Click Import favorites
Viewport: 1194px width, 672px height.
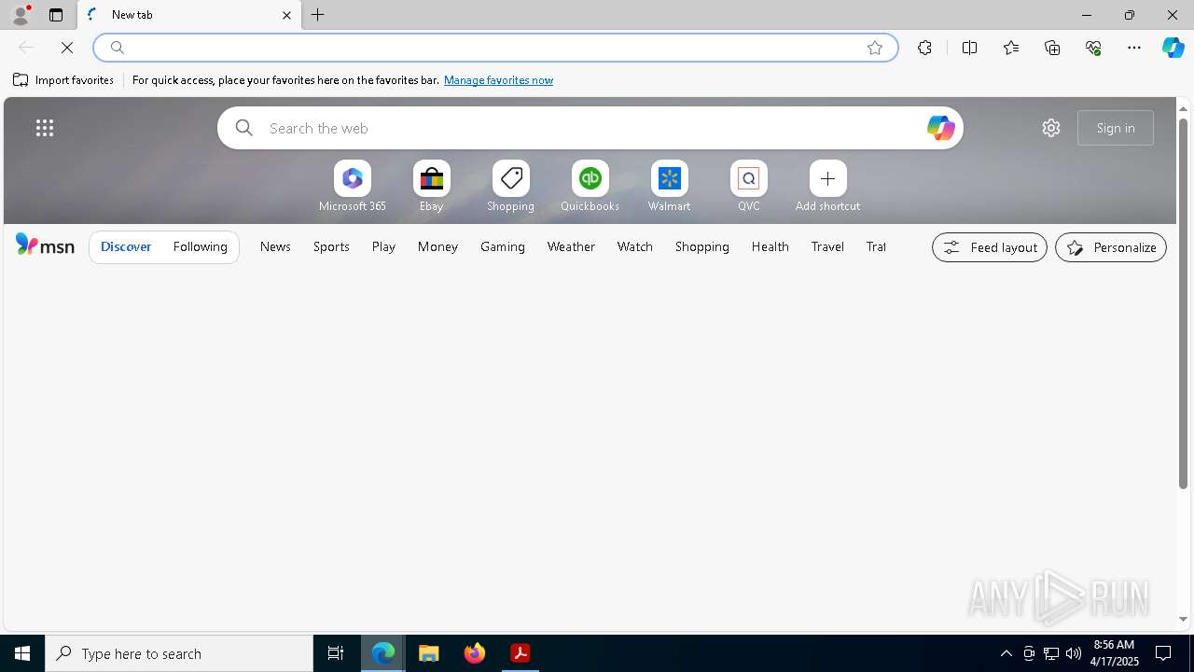pos(63,80)
